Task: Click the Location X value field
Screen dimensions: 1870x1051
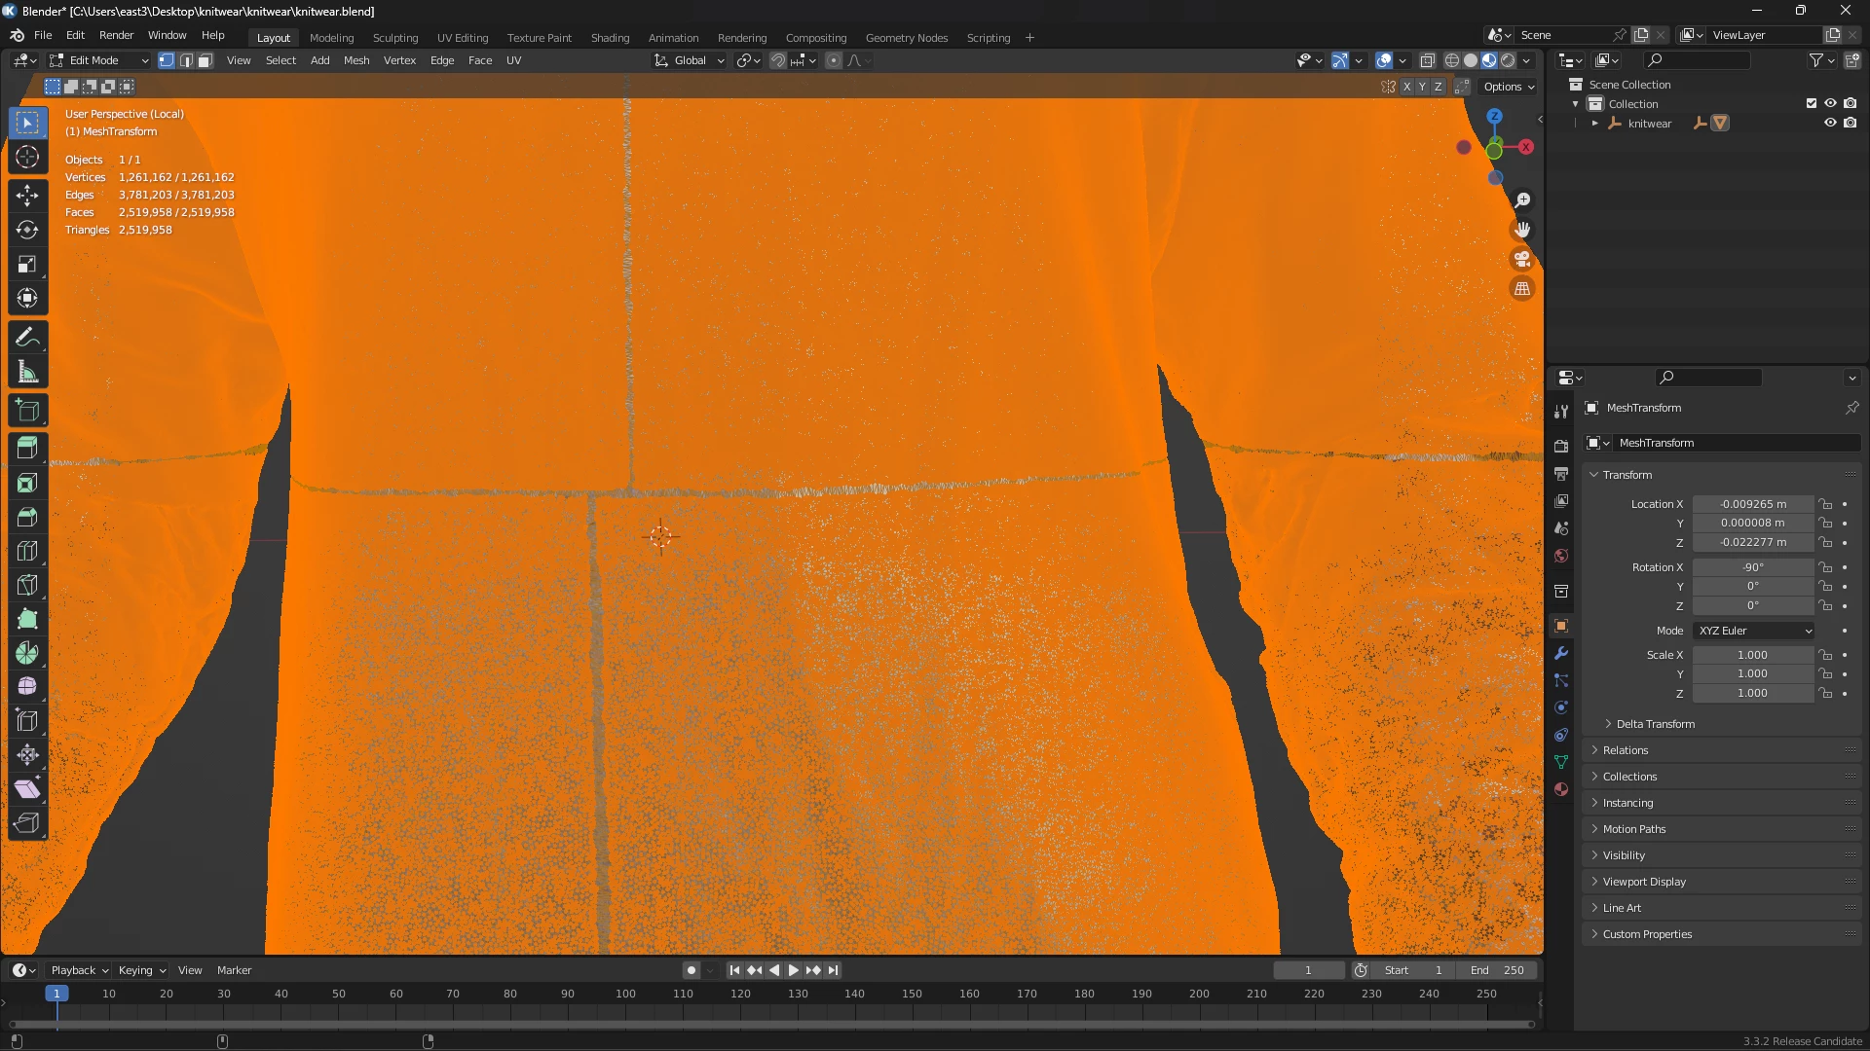Action: pyautogui.click(x=1752, y=504)
